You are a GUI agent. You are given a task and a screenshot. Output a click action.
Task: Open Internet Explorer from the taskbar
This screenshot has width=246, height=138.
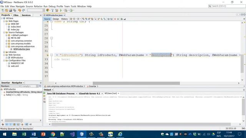pos(120,134)
